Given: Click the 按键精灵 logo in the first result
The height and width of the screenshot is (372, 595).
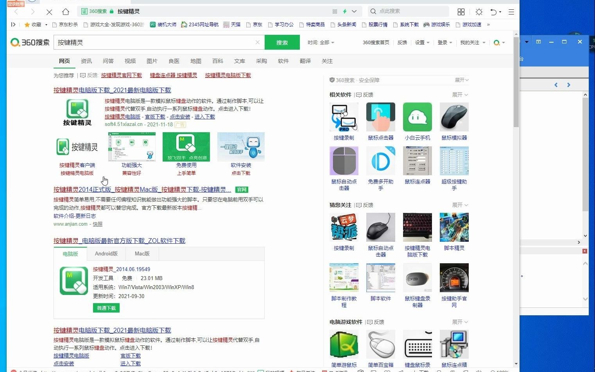Looking at the screenshot, I should (77, 113).
